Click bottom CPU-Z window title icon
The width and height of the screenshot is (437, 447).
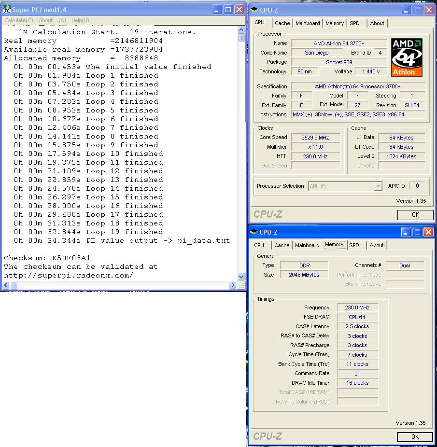(254, 232)
